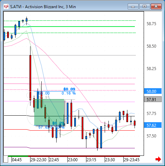Minimize the S.ATVI chart window
The height and width of the screenshot is (166, 165).
[x=133, y=6]
